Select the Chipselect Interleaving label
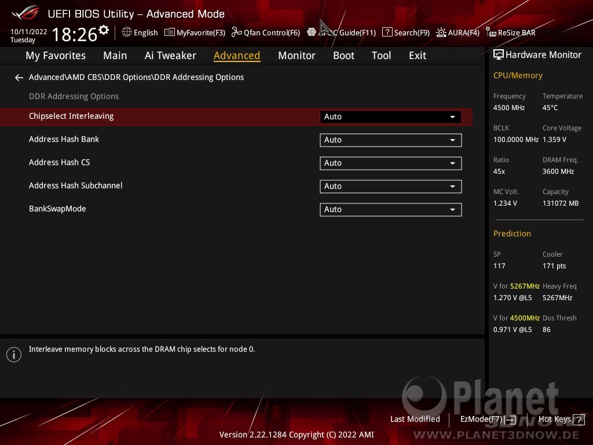The image size is (593, 445). (71, 116)
